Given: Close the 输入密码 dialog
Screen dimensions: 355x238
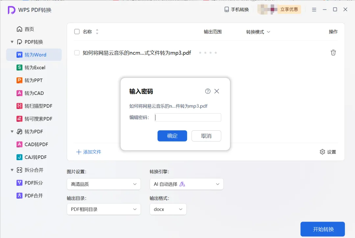Looking at the screenshot, I should 217,91.
